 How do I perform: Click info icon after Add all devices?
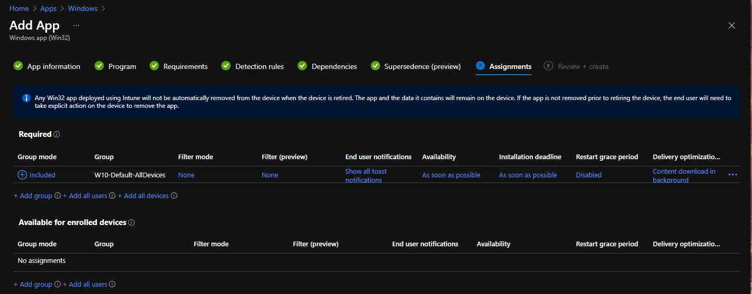(174, 196)
